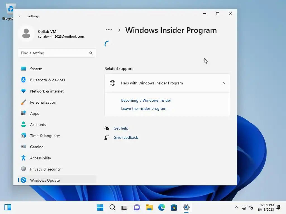Click the Accounts person icon

pos(23,124)
